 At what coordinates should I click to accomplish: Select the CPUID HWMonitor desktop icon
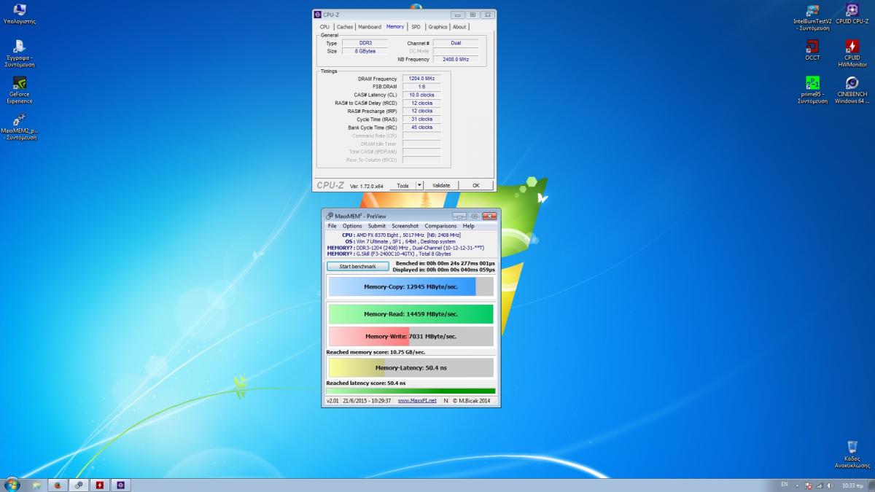[x=852, y=54]
